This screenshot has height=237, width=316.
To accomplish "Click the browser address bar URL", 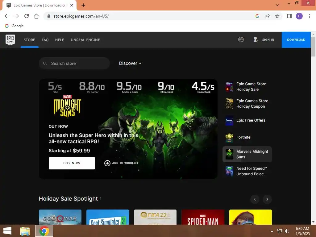I will [x=81, y=16].
